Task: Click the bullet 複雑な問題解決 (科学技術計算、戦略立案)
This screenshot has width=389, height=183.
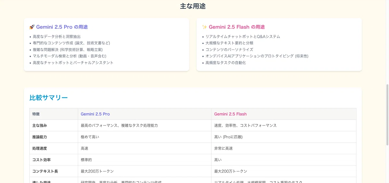Action: tap(67, 49)
